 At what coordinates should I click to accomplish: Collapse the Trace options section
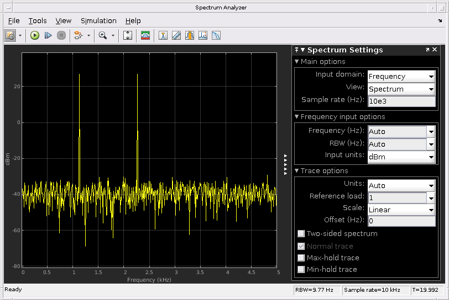tap(297, 171)
